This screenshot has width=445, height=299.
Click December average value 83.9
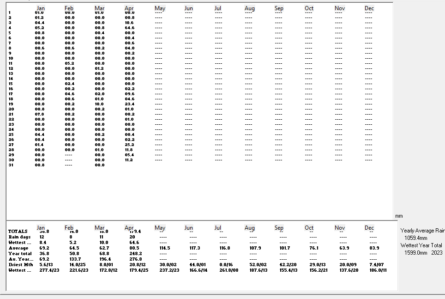[374, 248]
